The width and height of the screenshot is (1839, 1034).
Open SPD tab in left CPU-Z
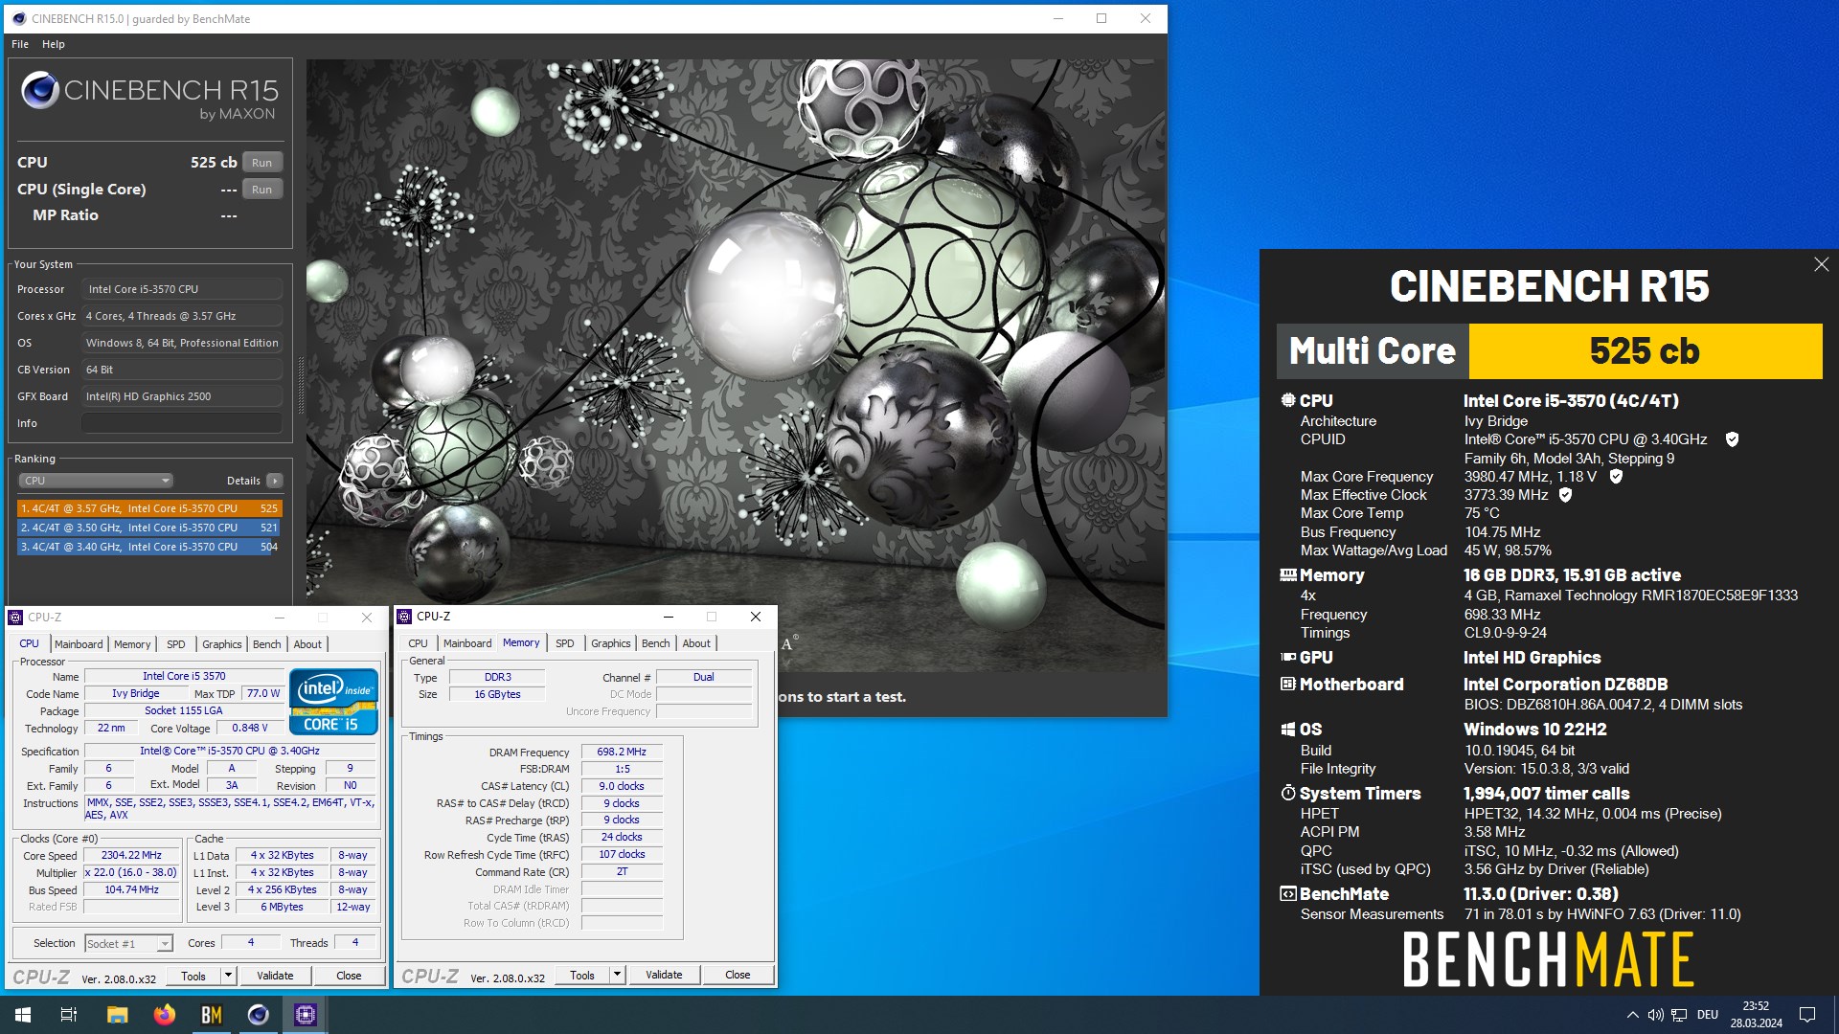pos(176,644)
